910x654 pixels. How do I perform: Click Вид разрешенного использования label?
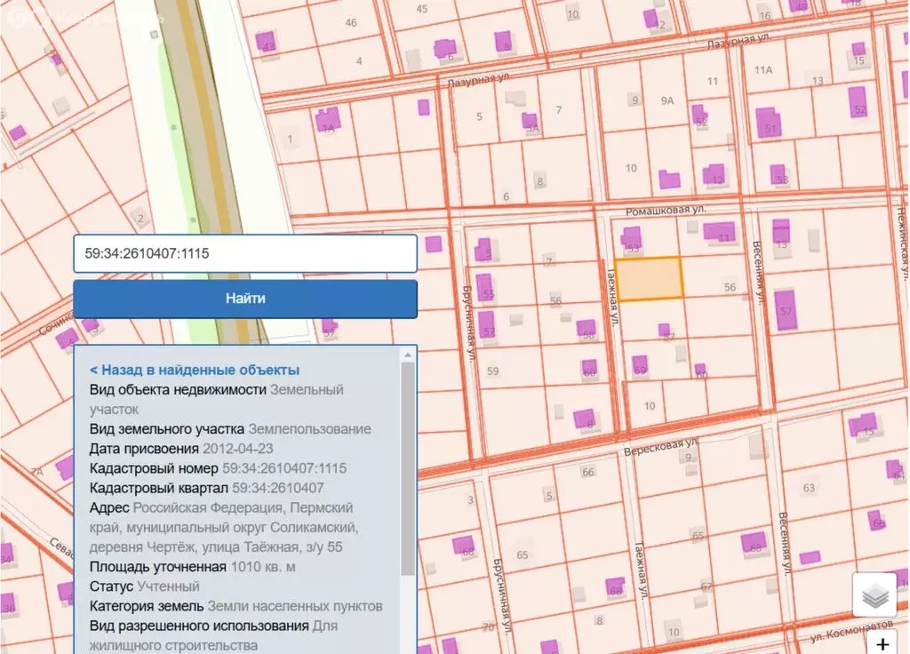[x=199, y=626]
